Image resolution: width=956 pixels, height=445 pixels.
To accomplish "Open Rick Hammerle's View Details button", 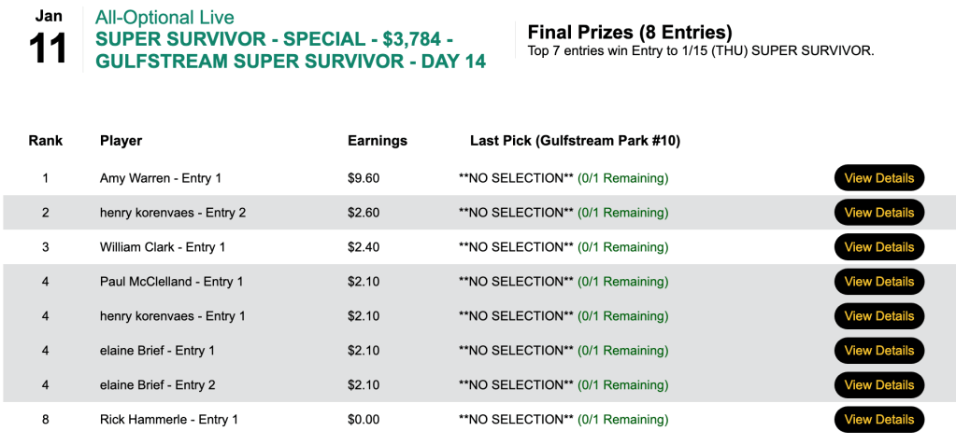I will tap(878, 420).
